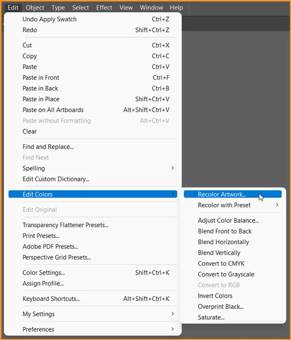Open Transparency Flattener Presets
Image resolution: width=291 pixels, height=340 pixels.
[x=65, y=225]
